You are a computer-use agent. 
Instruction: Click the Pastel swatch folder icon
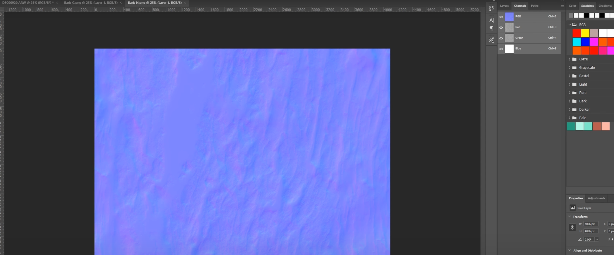pos(574,76)
